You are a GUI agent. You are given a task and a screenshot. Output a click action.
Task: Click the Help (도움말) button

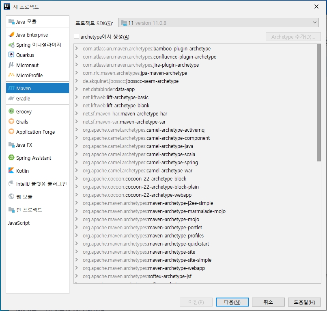(x=304, y=302)
